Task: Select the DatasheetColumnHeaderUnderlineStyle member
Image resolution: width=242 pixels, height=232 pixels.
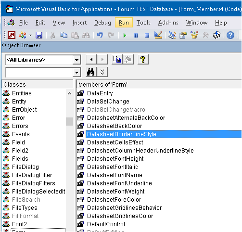Action: (140, 151)
